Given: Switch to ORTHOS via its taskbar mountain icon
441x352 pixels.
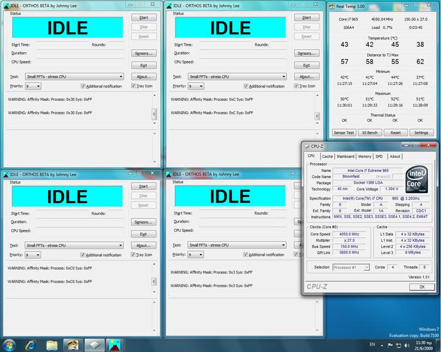Looking at the screenshot, I should (115, 346).
